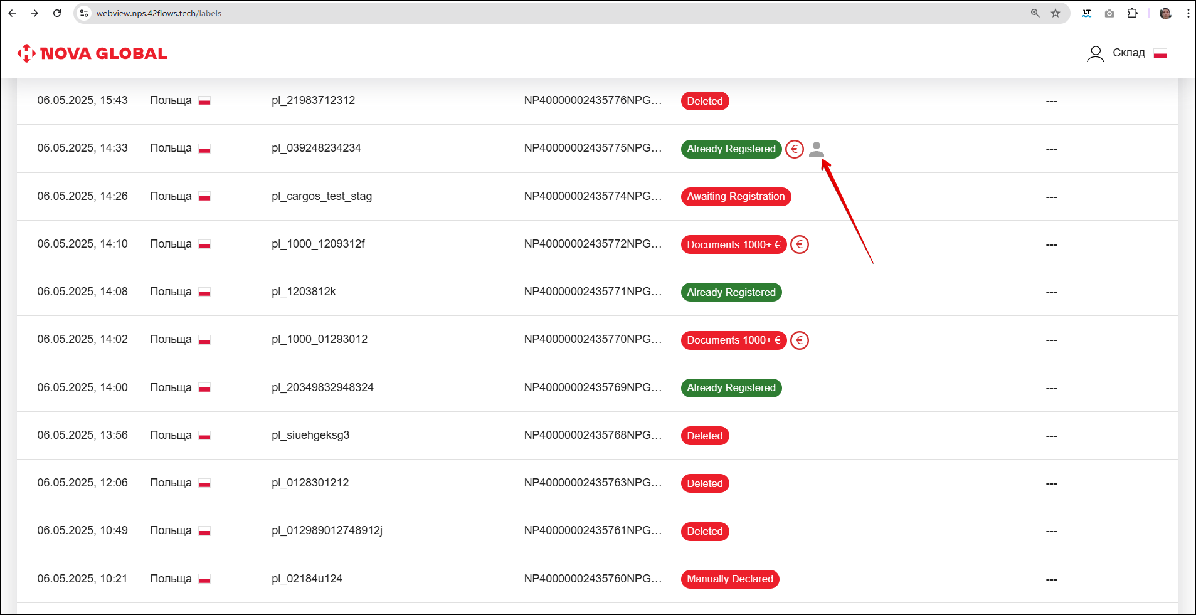1196x615 pixels.
Task: Click the Polish flag language icon in header
Action: [1160, 54]
